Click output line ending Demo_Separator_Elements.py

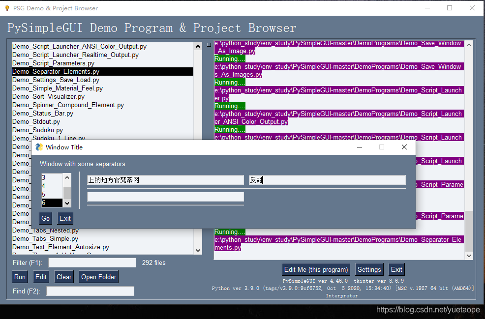339,244
